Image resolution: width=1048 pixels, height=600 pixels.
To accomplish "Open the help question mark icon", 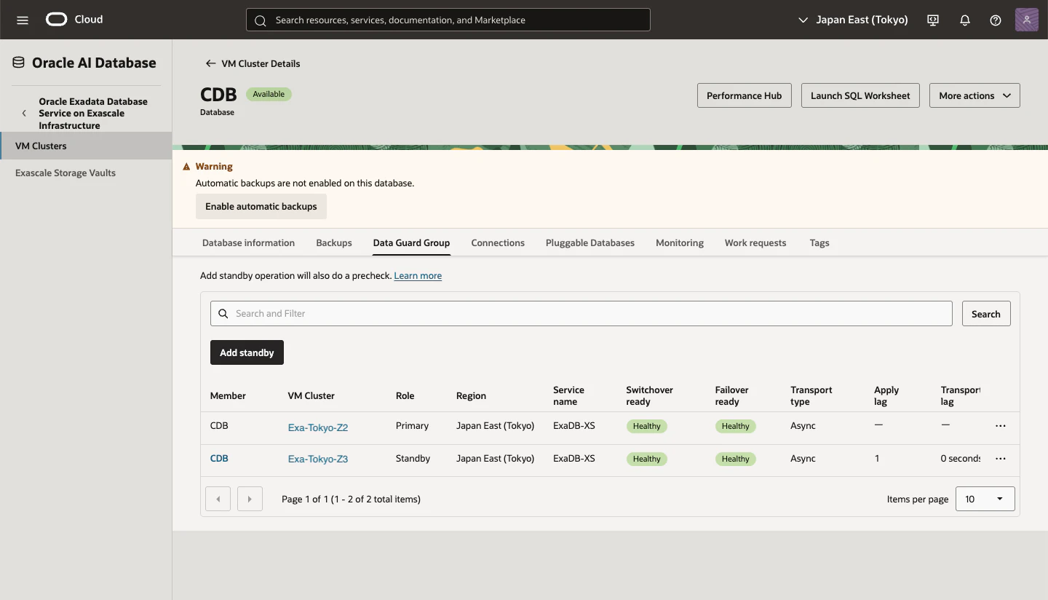I will tap(996, 20).
